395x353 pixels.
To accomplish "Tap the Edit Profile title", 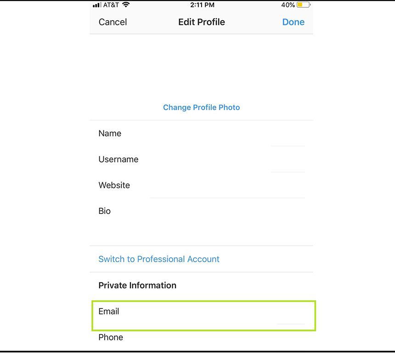I will click(201, 22).
